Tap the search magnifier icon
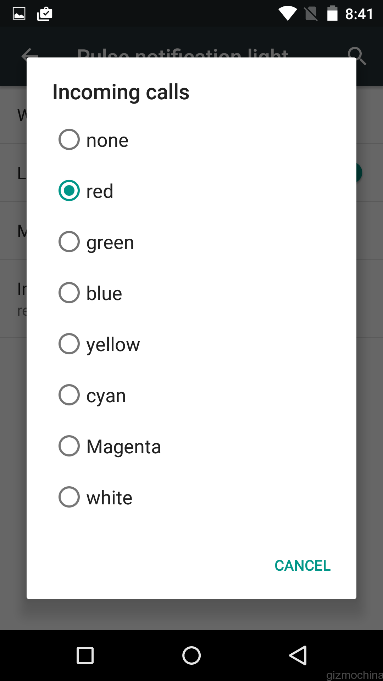This screenshot has height=681, width=383. point(356,56)
